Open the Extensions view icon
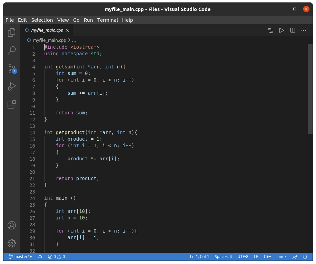 (x=12, y=104)
